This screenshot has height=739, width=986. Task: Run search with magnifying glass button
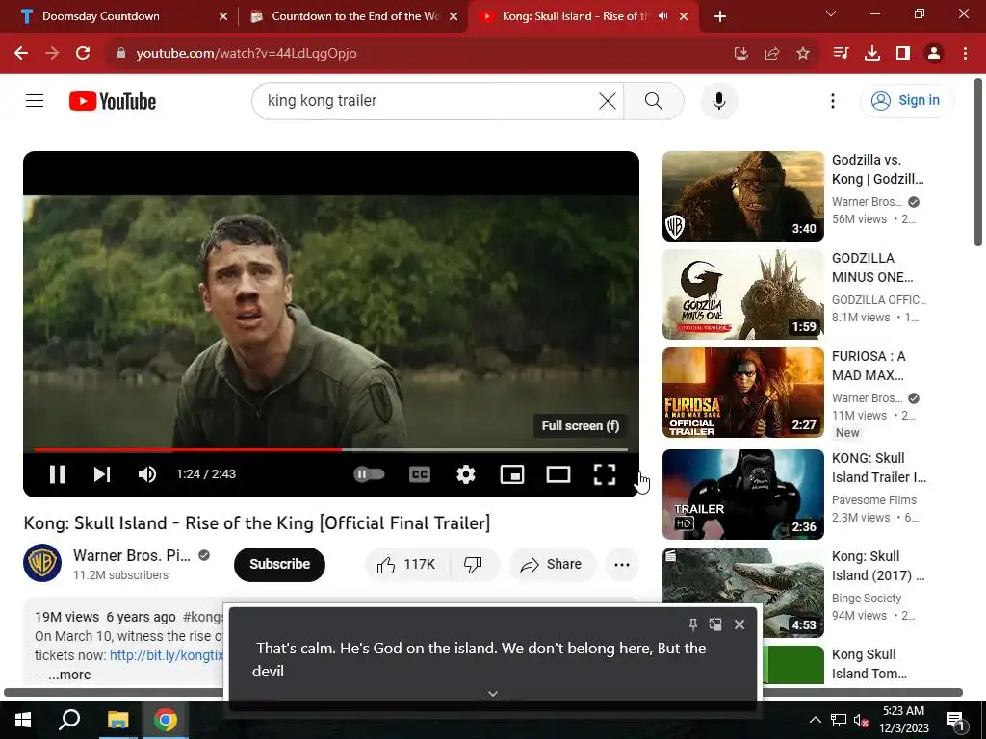click(x=654, y=100)
